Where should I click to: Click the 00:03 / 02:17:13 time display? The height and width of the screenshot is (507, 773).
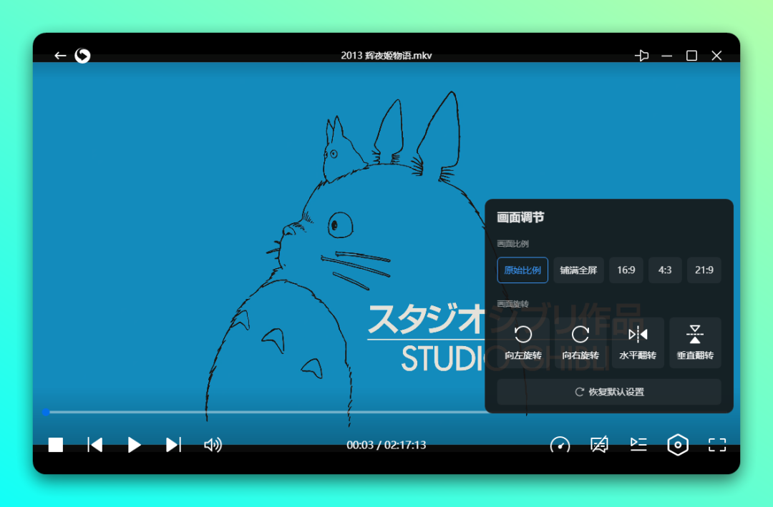[386, 445]
